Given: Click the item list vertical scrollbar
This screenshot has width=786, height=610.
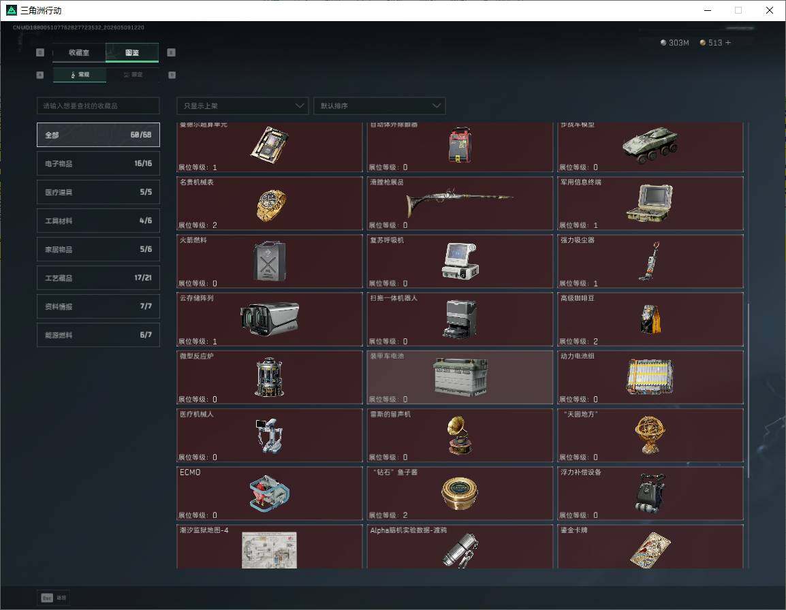Looking at the screenshot, I should (748, 391).
